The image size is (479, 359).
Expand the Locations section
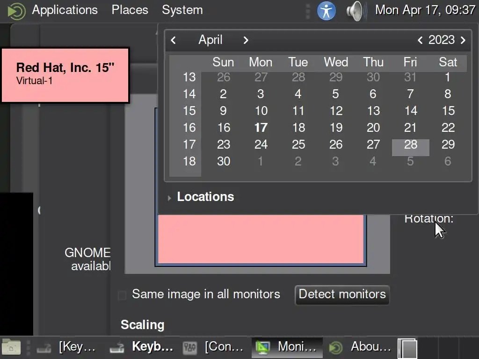click(x=169, y=198)
